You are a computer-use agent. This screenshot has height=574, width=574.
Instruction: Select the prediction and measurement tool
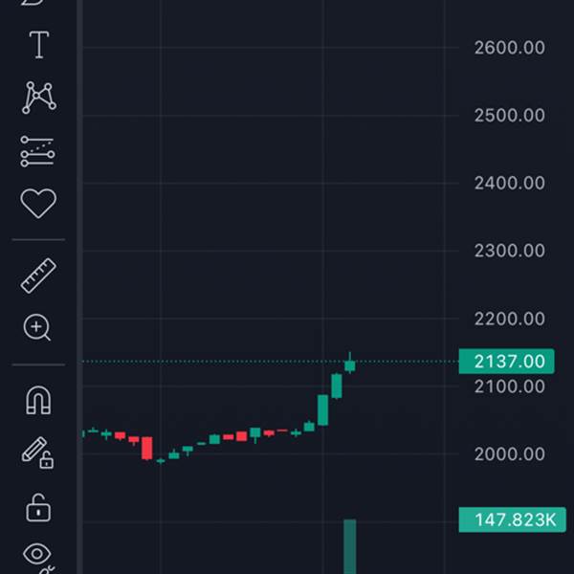37,151
